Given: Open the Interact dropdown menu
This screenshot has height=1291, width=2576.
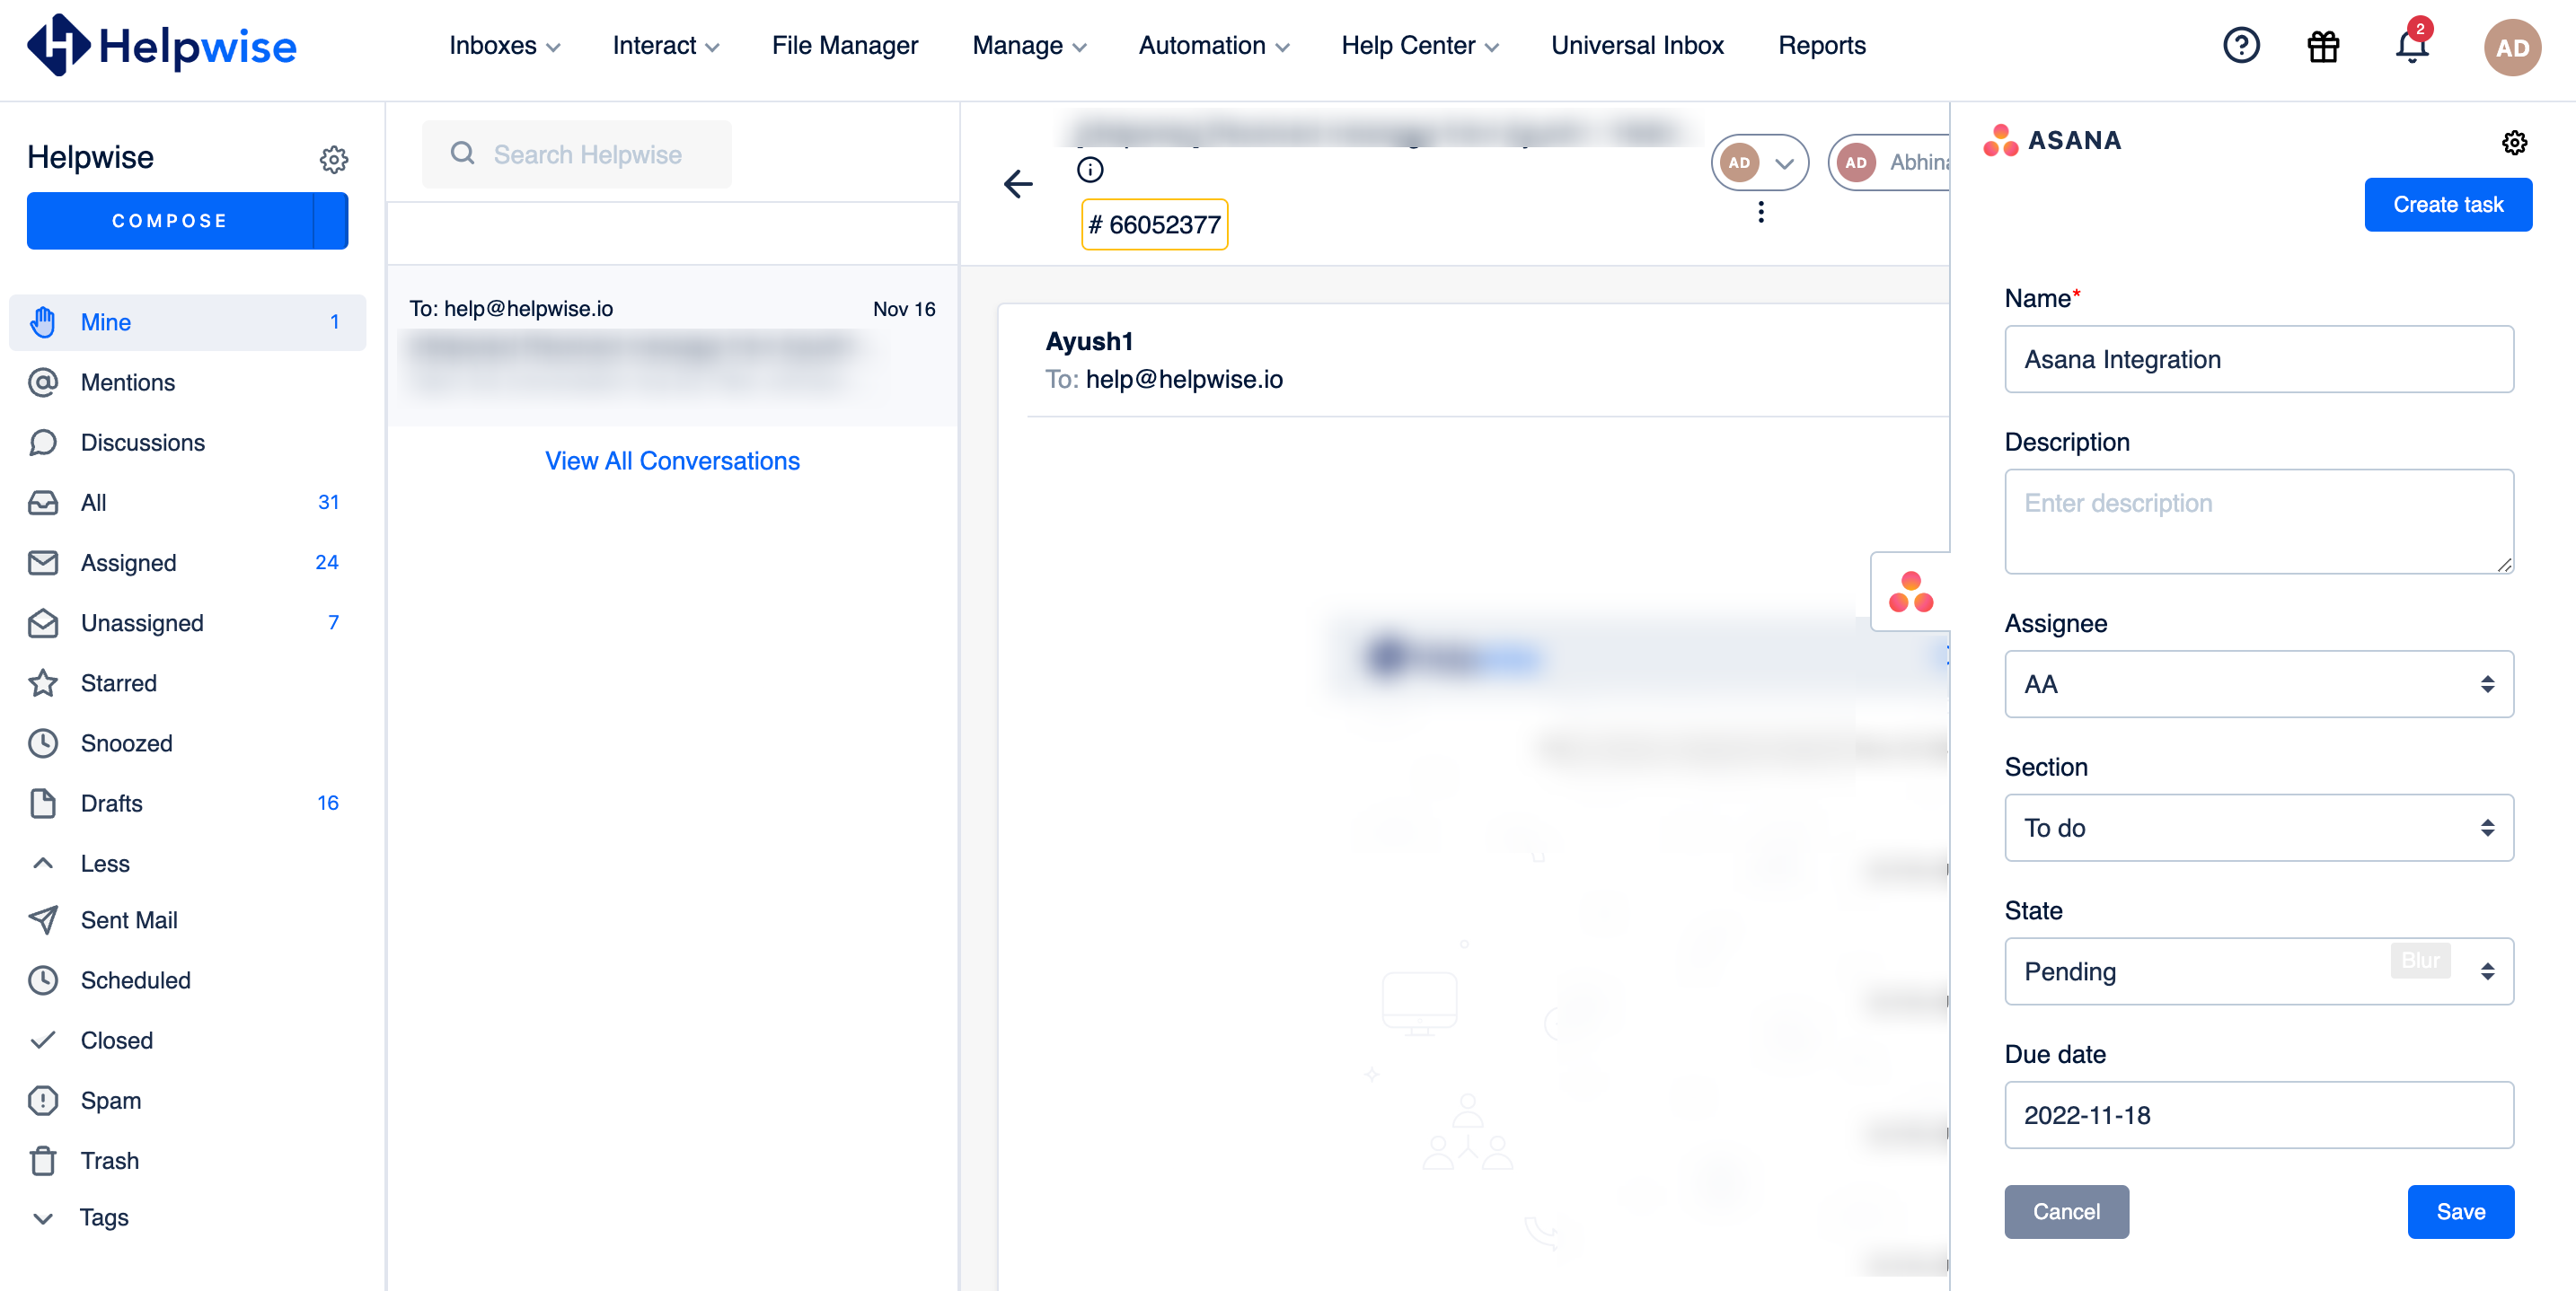Looking at the screenshot, I should [x=665, y=45].
